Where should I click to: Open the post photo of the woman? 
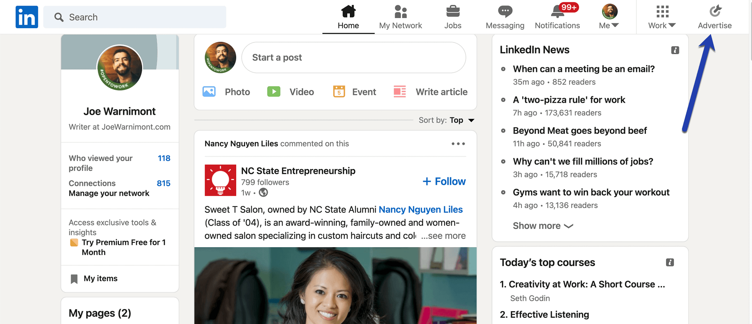coord(336,286)
